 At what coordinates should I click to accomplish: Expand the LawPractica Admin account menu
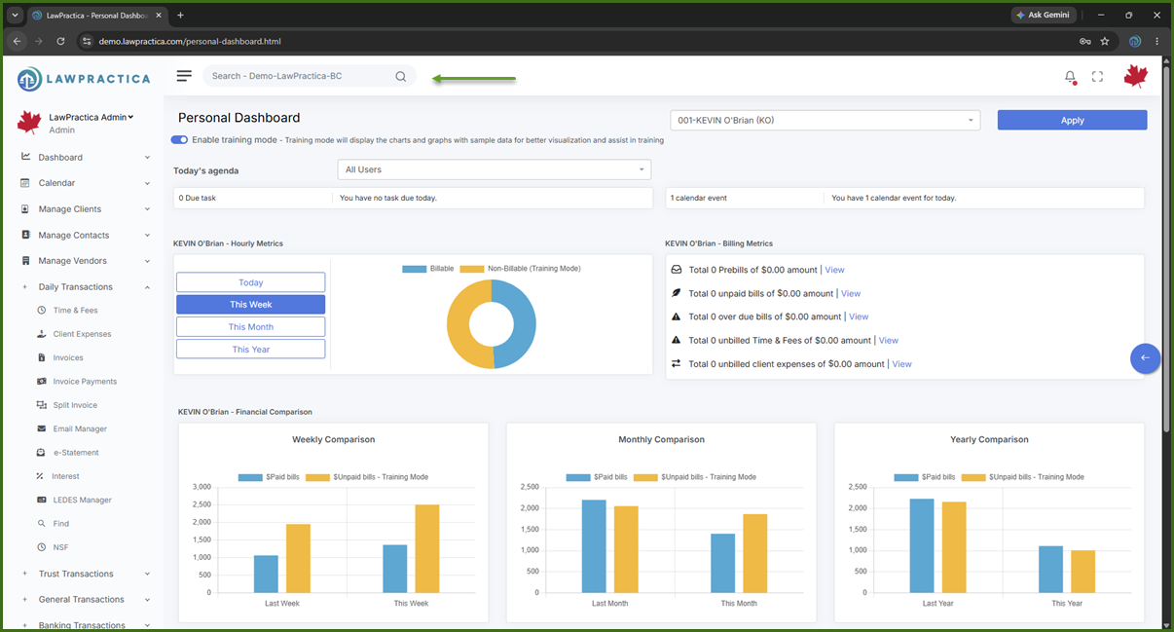(x=92, y=117)
